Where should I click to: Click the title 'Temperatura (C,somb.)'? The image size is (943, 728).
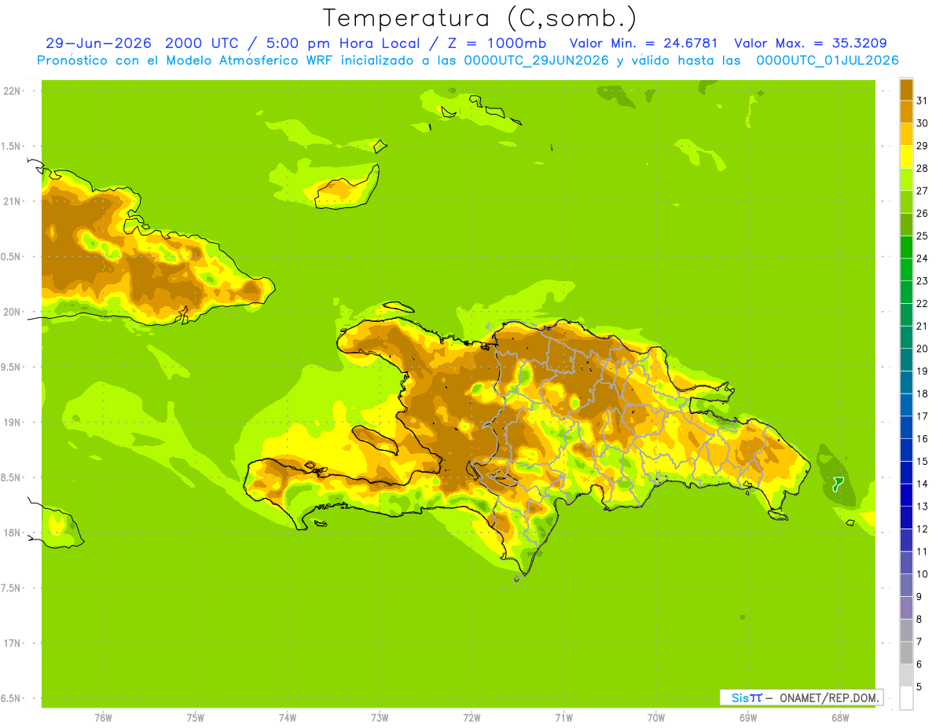pos(479,17)
